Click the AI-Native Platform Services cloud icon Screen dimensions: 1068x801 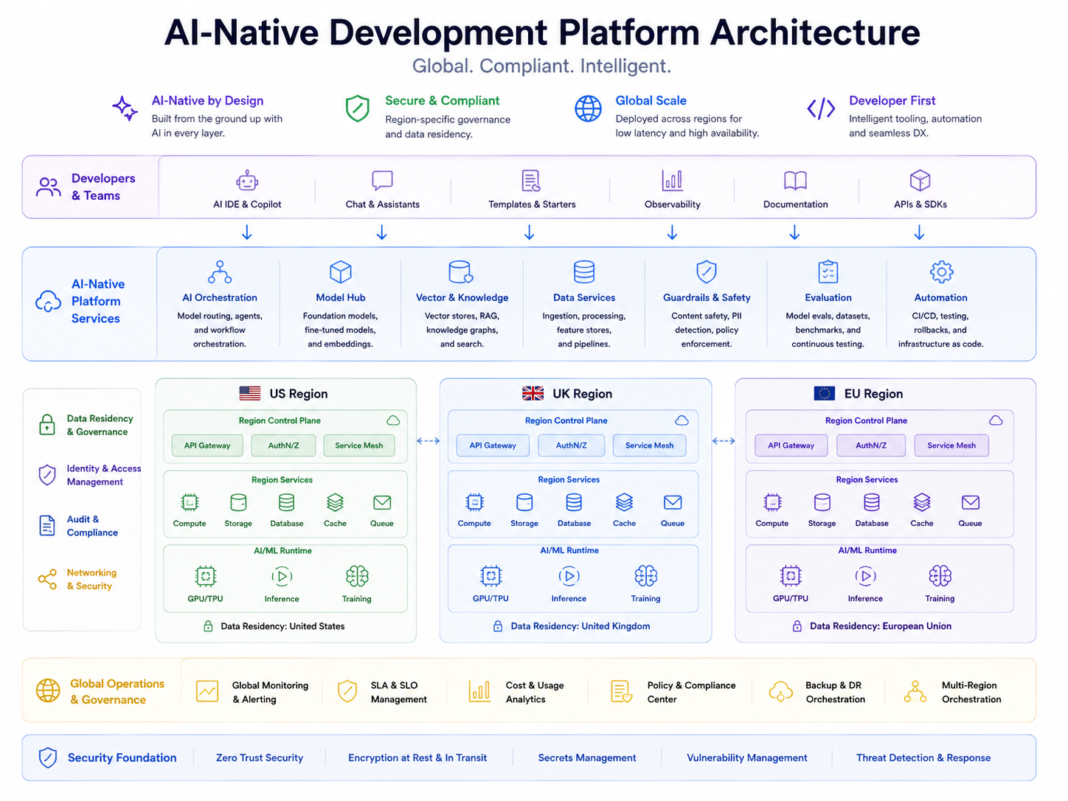[x=49, y=302]
